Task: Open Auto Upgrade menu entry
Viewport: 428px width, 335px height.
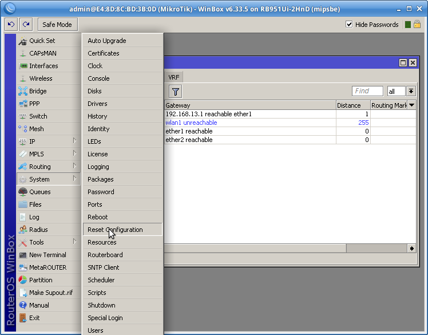Action: point(122,41)
